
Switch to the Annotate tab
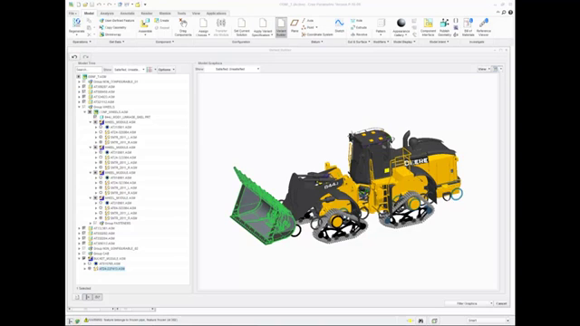[127, 14]
